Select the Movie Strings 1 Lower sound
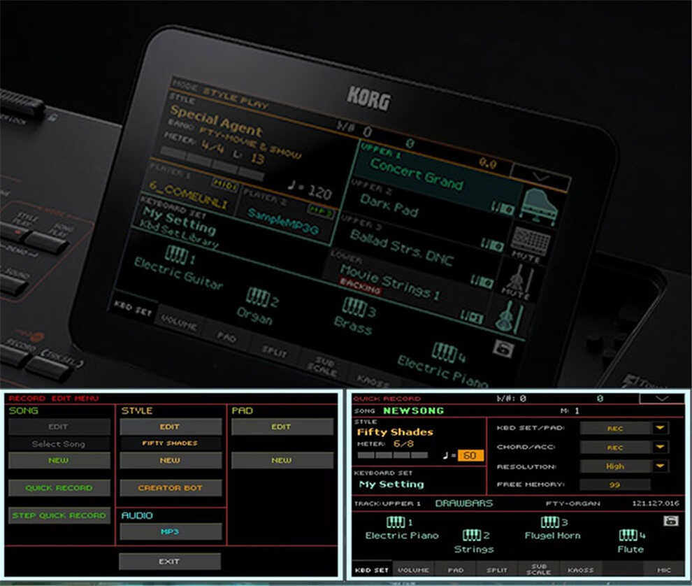 [389, 281]
